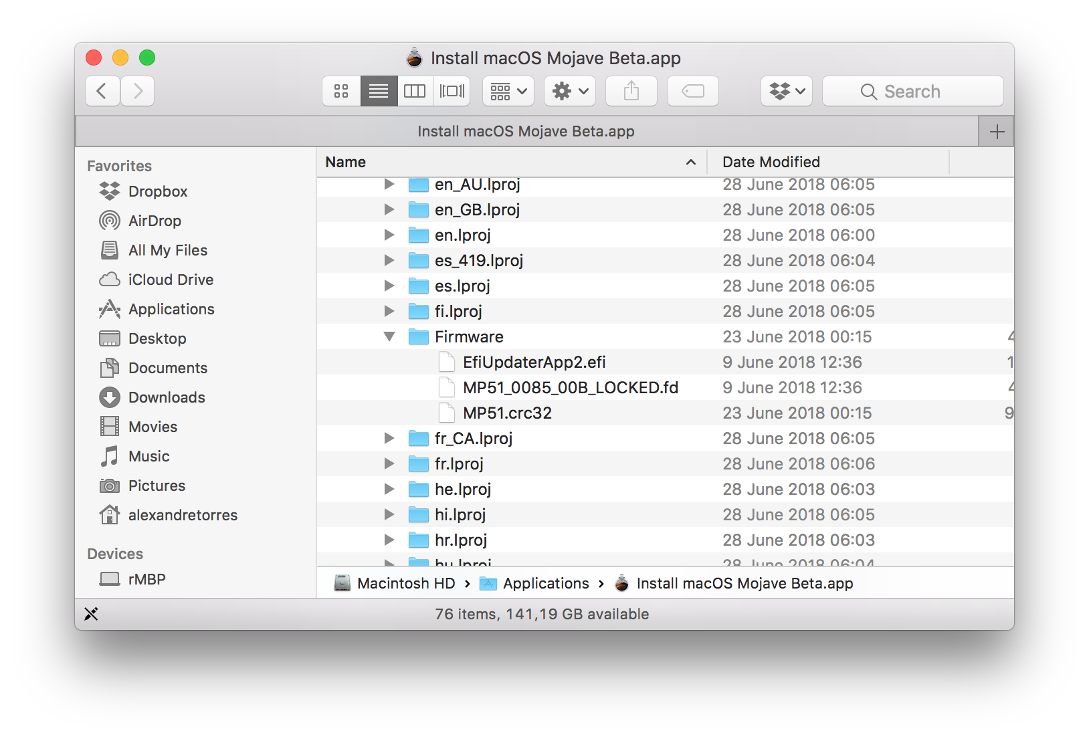Select the fr_CA.lproj folder icon

tap(419, 439)
